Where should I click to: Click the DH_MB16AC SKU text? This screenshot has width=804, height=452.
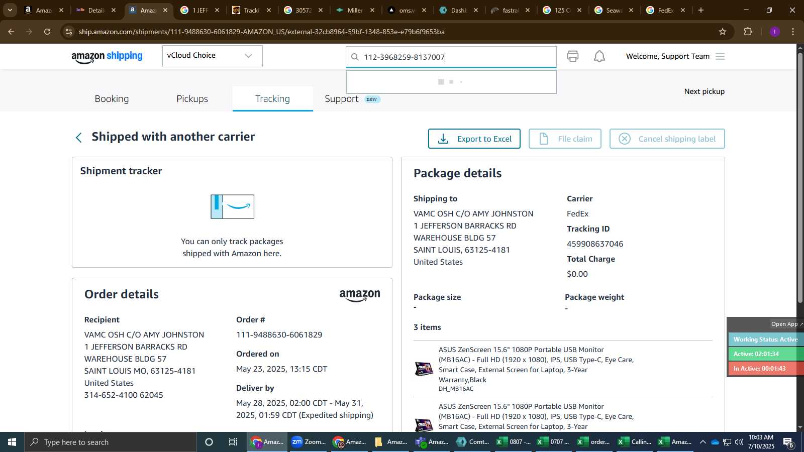coord(456,389)
